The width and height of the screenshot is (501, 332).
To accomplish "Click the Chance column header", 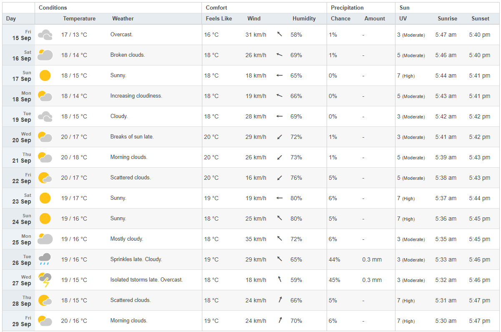I will [x=340, y=18].
